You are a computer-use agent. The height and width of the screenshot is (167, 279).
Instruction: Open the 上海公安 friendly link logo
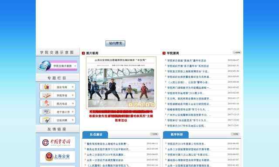pyautogui.click(x=58, y=157)
